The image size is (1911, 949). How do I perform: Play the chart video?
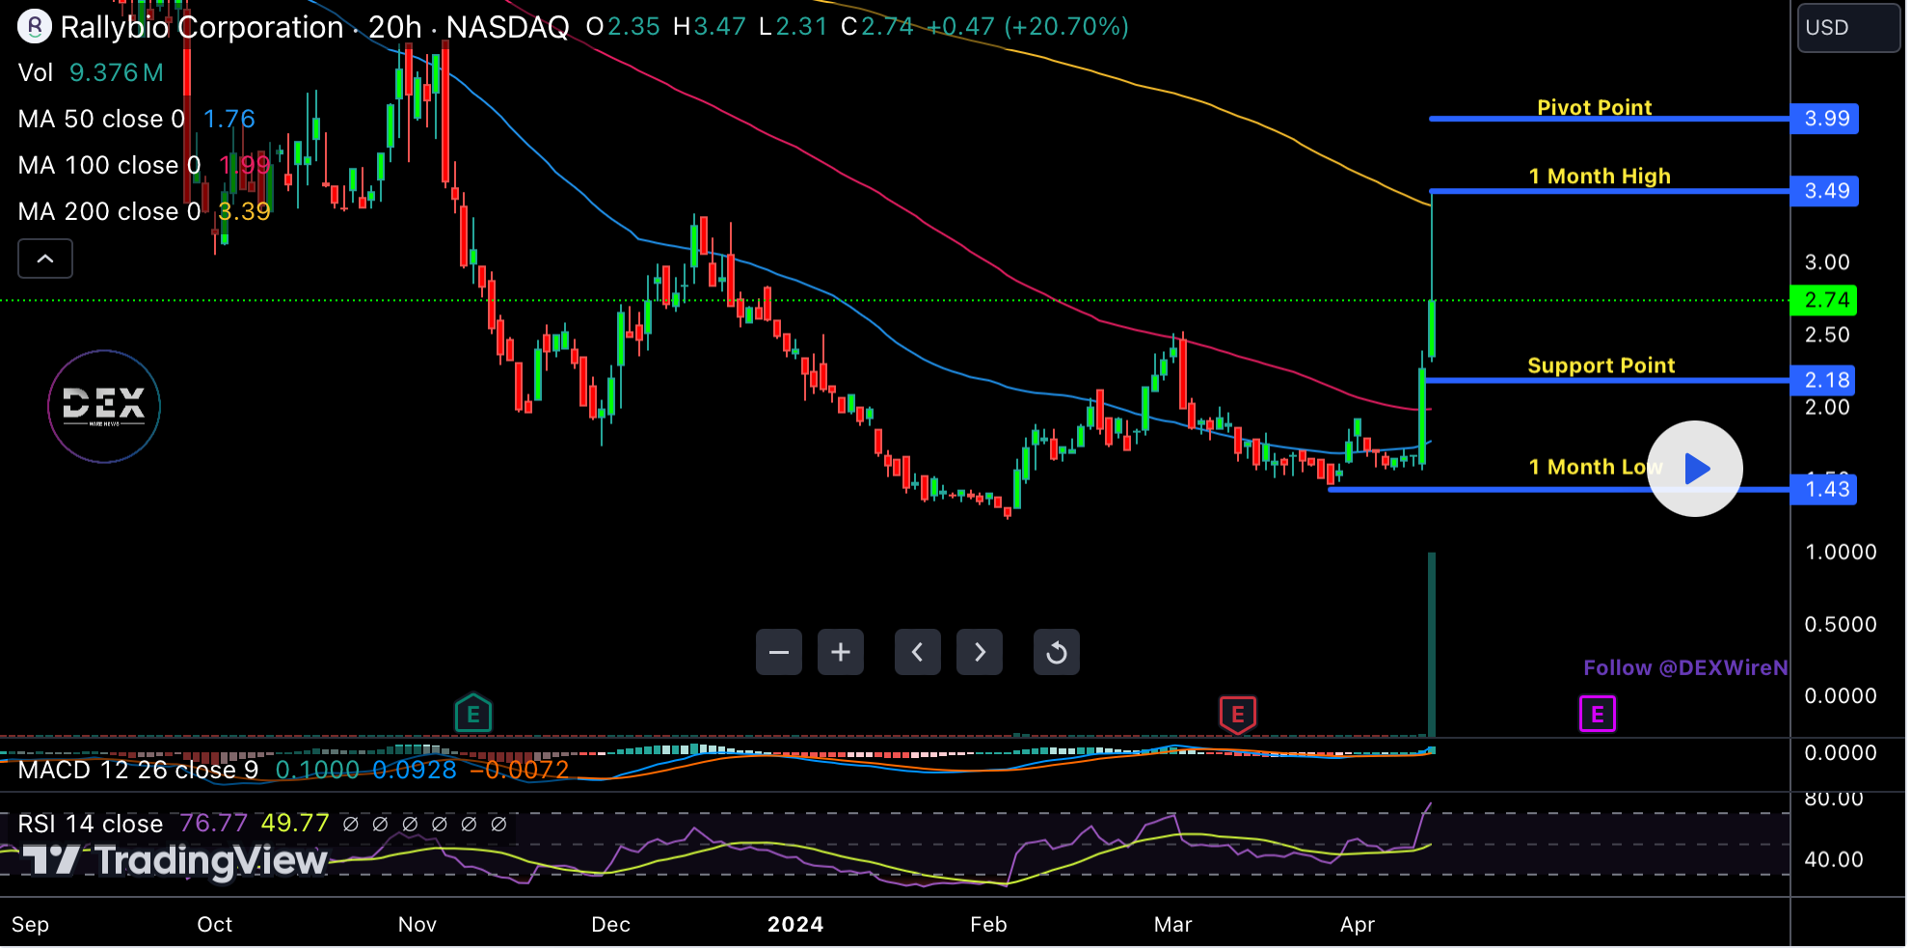(x=1695, y=469)
